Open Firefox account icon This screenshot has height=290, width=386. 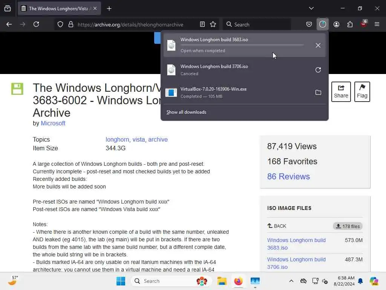click(336, 24)
